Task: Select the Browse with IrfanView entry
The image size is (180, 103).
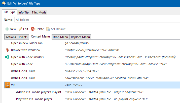Action: pyautogui.click(x=26, y=50)
